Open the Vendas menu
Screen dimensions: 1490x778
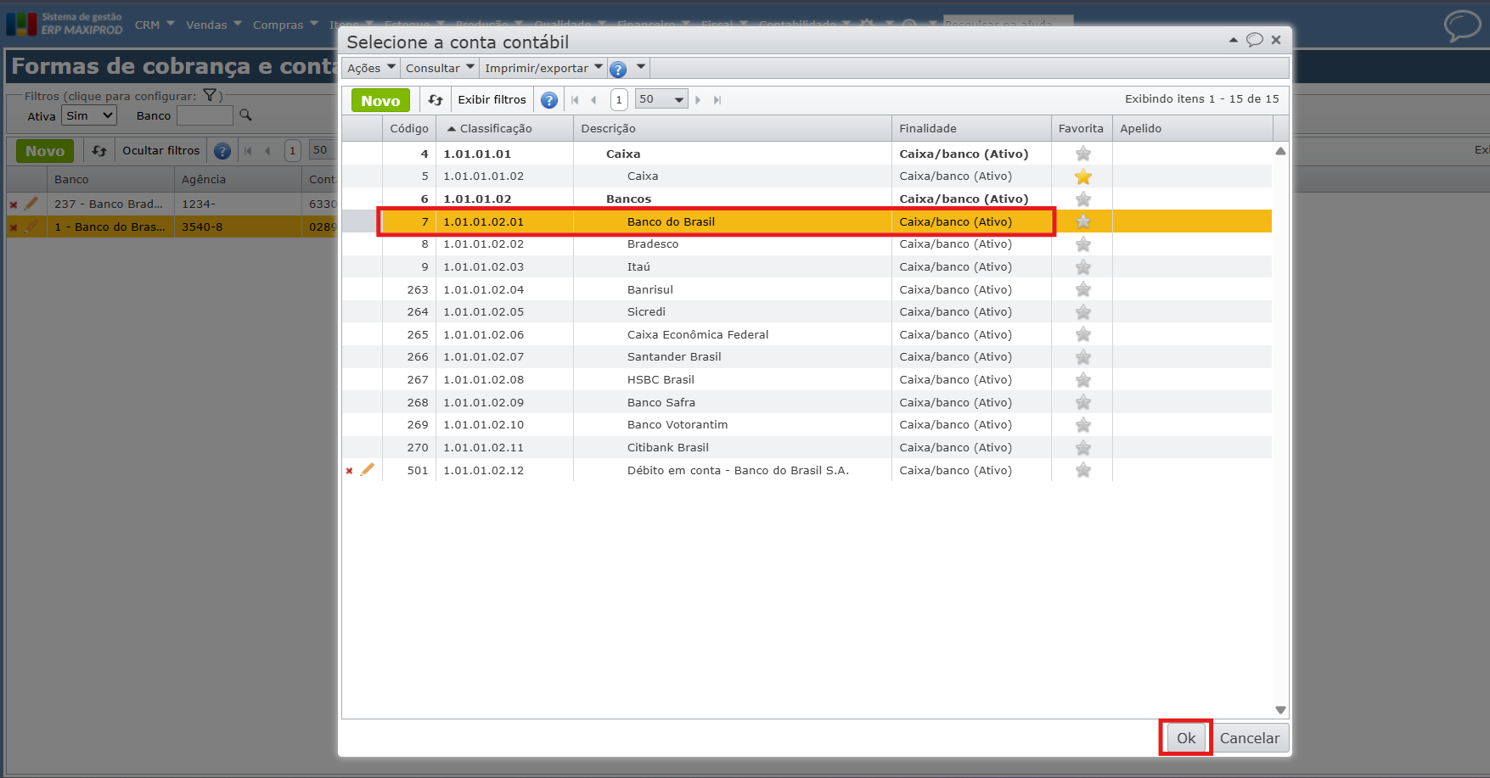[x=214, y=25]
